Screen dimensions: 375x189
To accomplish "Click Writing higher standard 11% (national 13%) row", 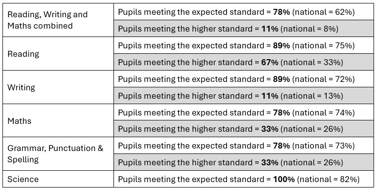I will pos(243,95).
